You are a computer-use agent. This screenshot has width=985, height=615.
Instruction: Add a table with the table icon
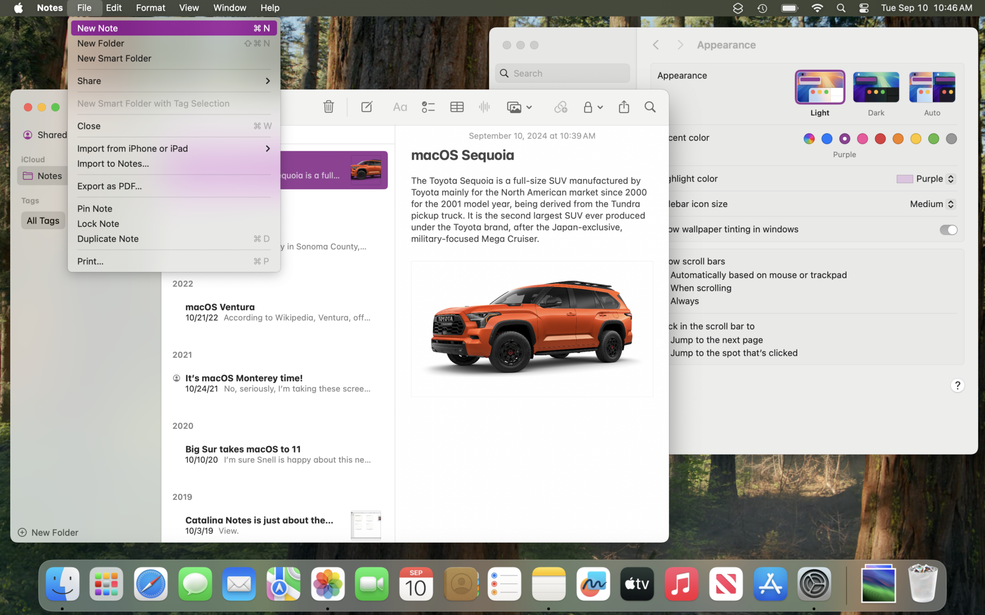point(457,107)
